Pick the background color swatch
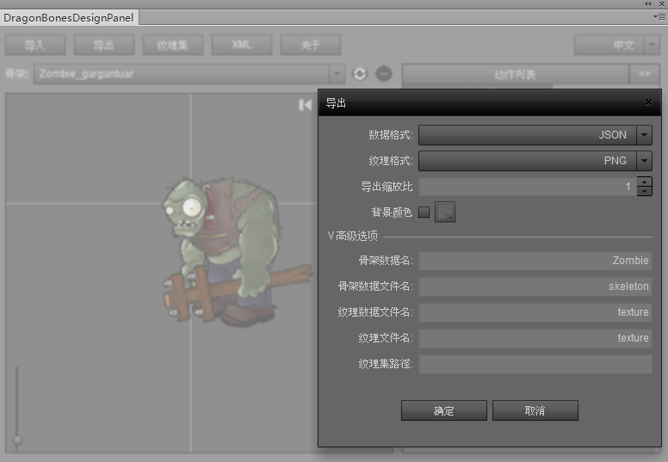Image resolution: width=668 pixels, height=462 pixels. (445, 213)
